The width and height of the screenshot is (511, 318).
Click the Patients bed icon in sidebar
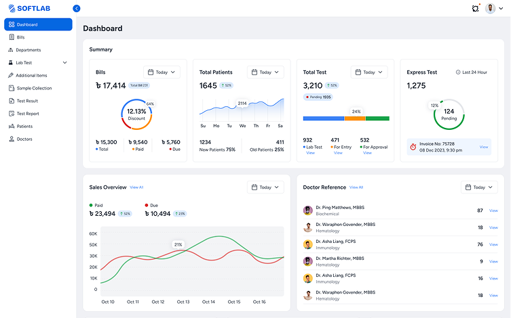(x=12, y=126)
